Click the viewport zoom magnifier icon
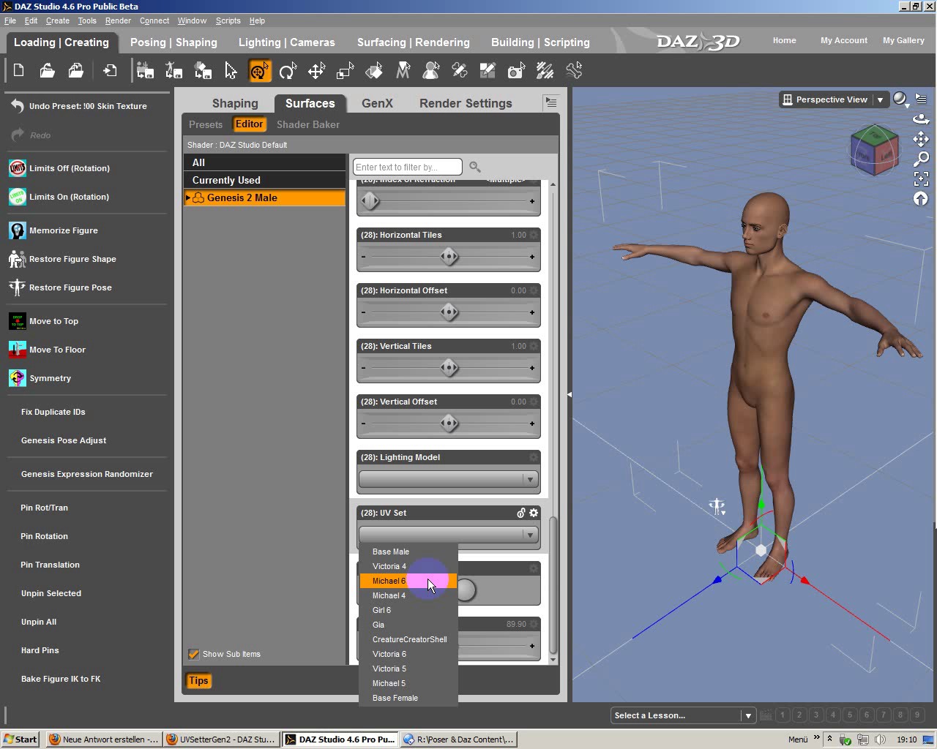Screen dimensions: 937x749 (x=921, y=159)
